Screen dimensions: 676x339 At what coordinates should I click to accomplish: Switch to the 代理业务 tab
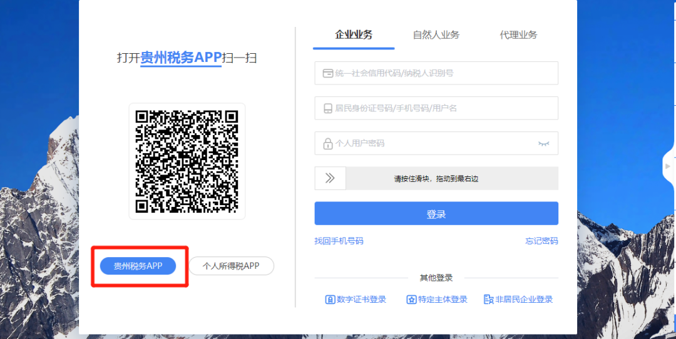pos(518,35)
